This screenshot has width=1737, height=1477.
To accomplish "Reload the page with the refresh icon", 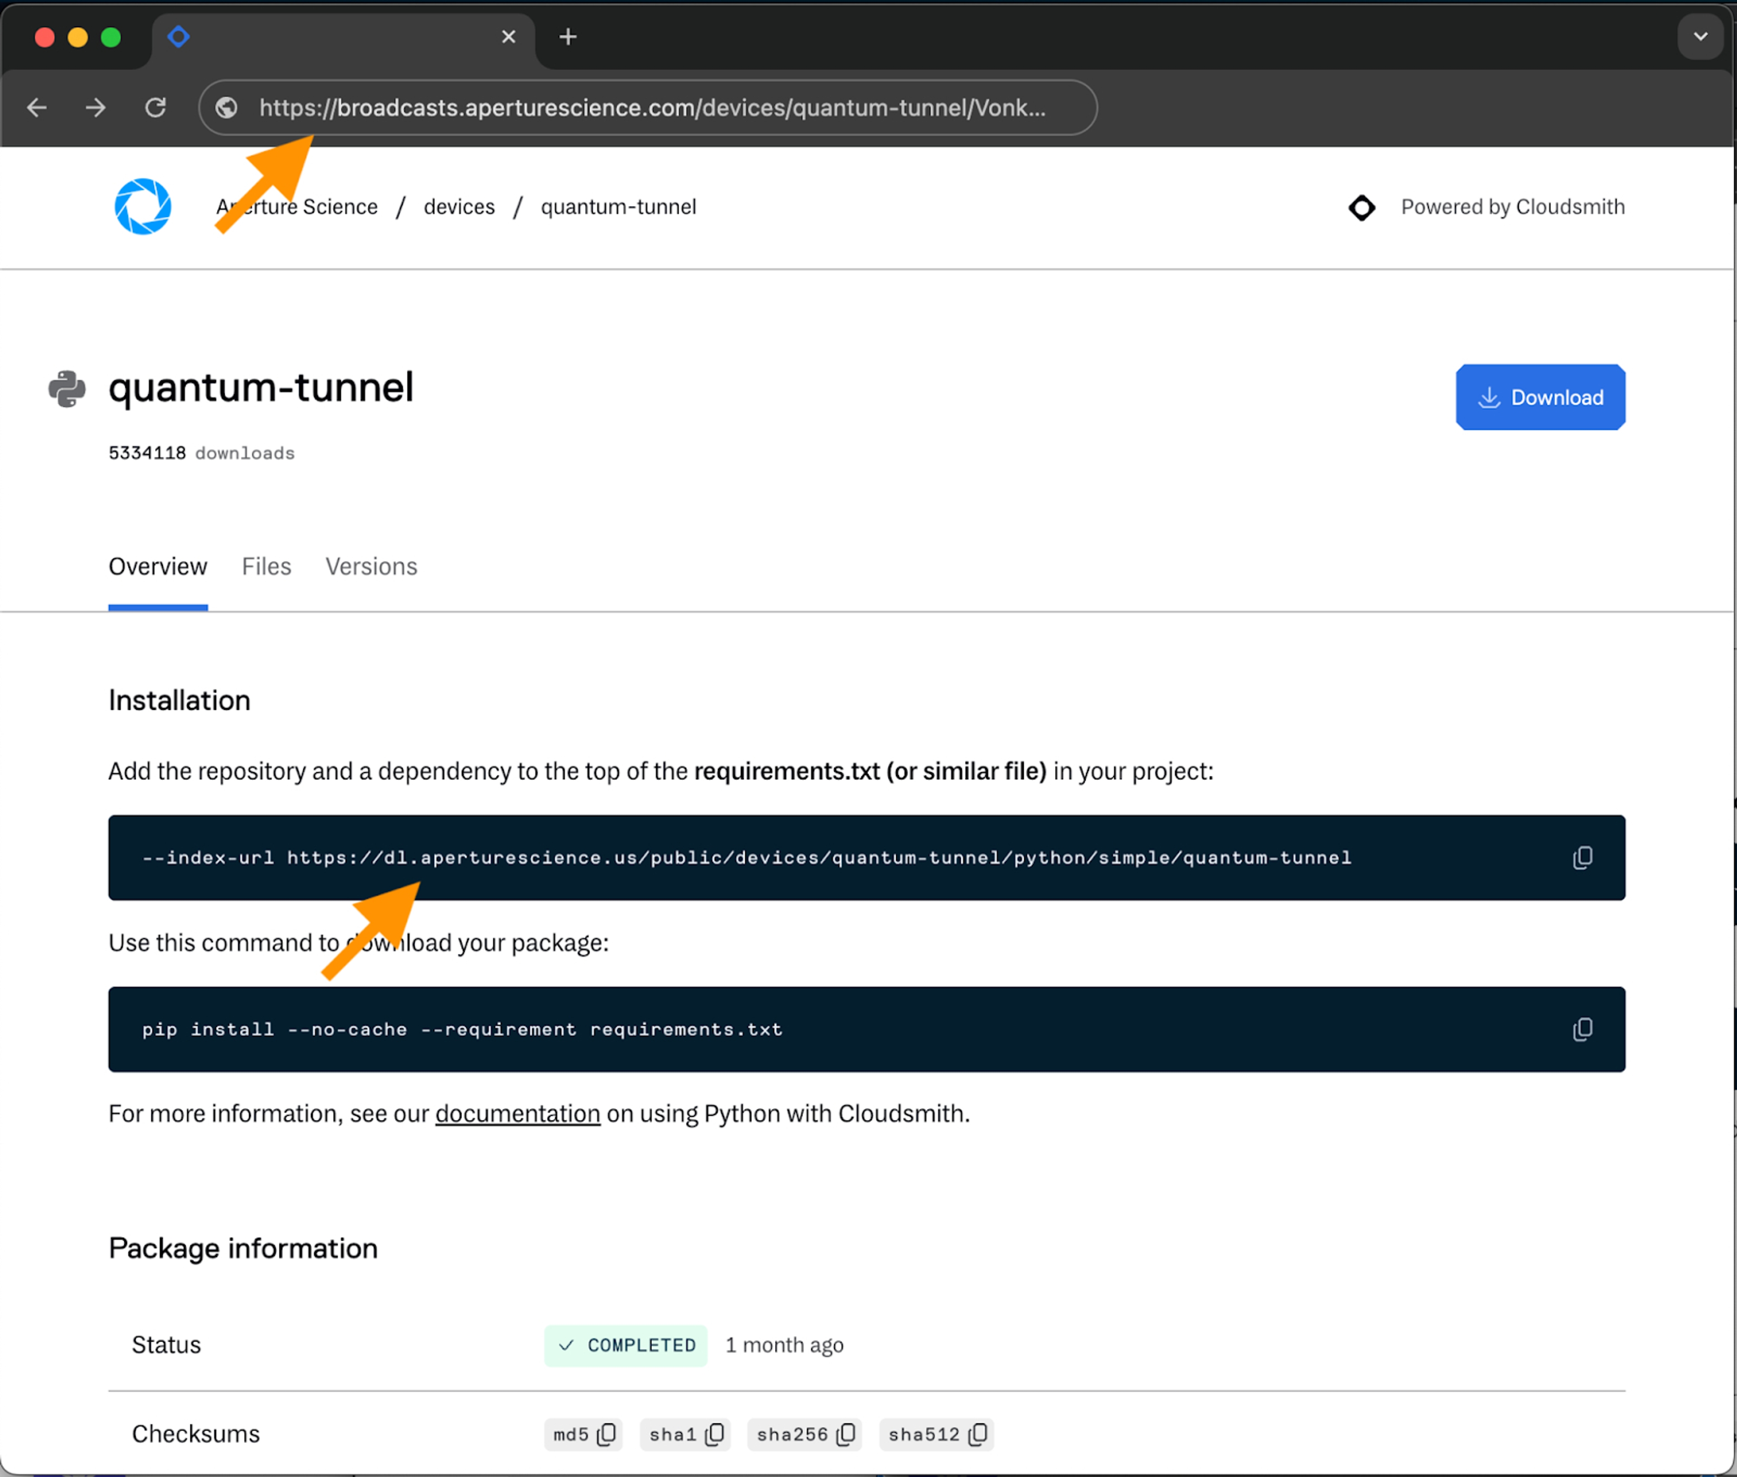I will (x=156, y=108).
